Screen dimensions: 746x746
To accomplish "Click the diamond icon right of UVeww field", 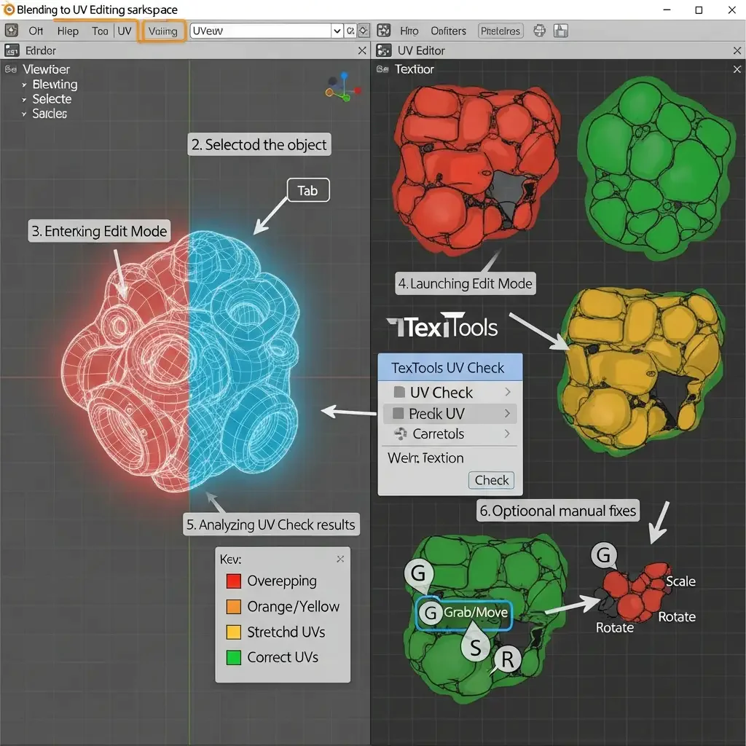I will pyautogui.click(x=364, y=31).
